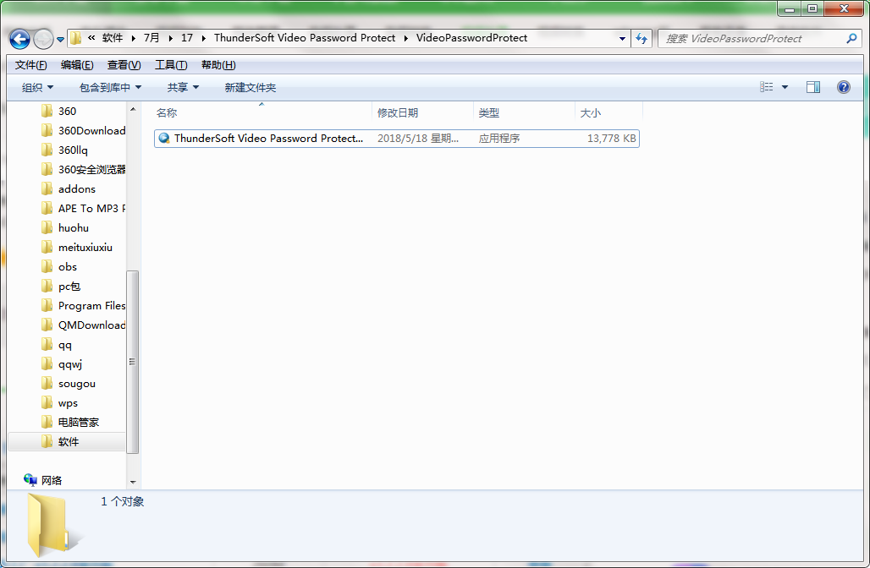Expand arrow after 7月 breadcrumb
870x568 pixels.
tap(170, 38)
